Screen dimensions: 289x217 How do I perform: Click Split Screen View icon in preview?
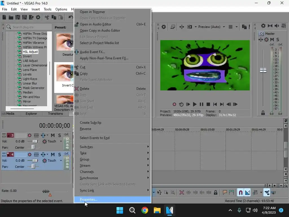[x=189, y=27]
